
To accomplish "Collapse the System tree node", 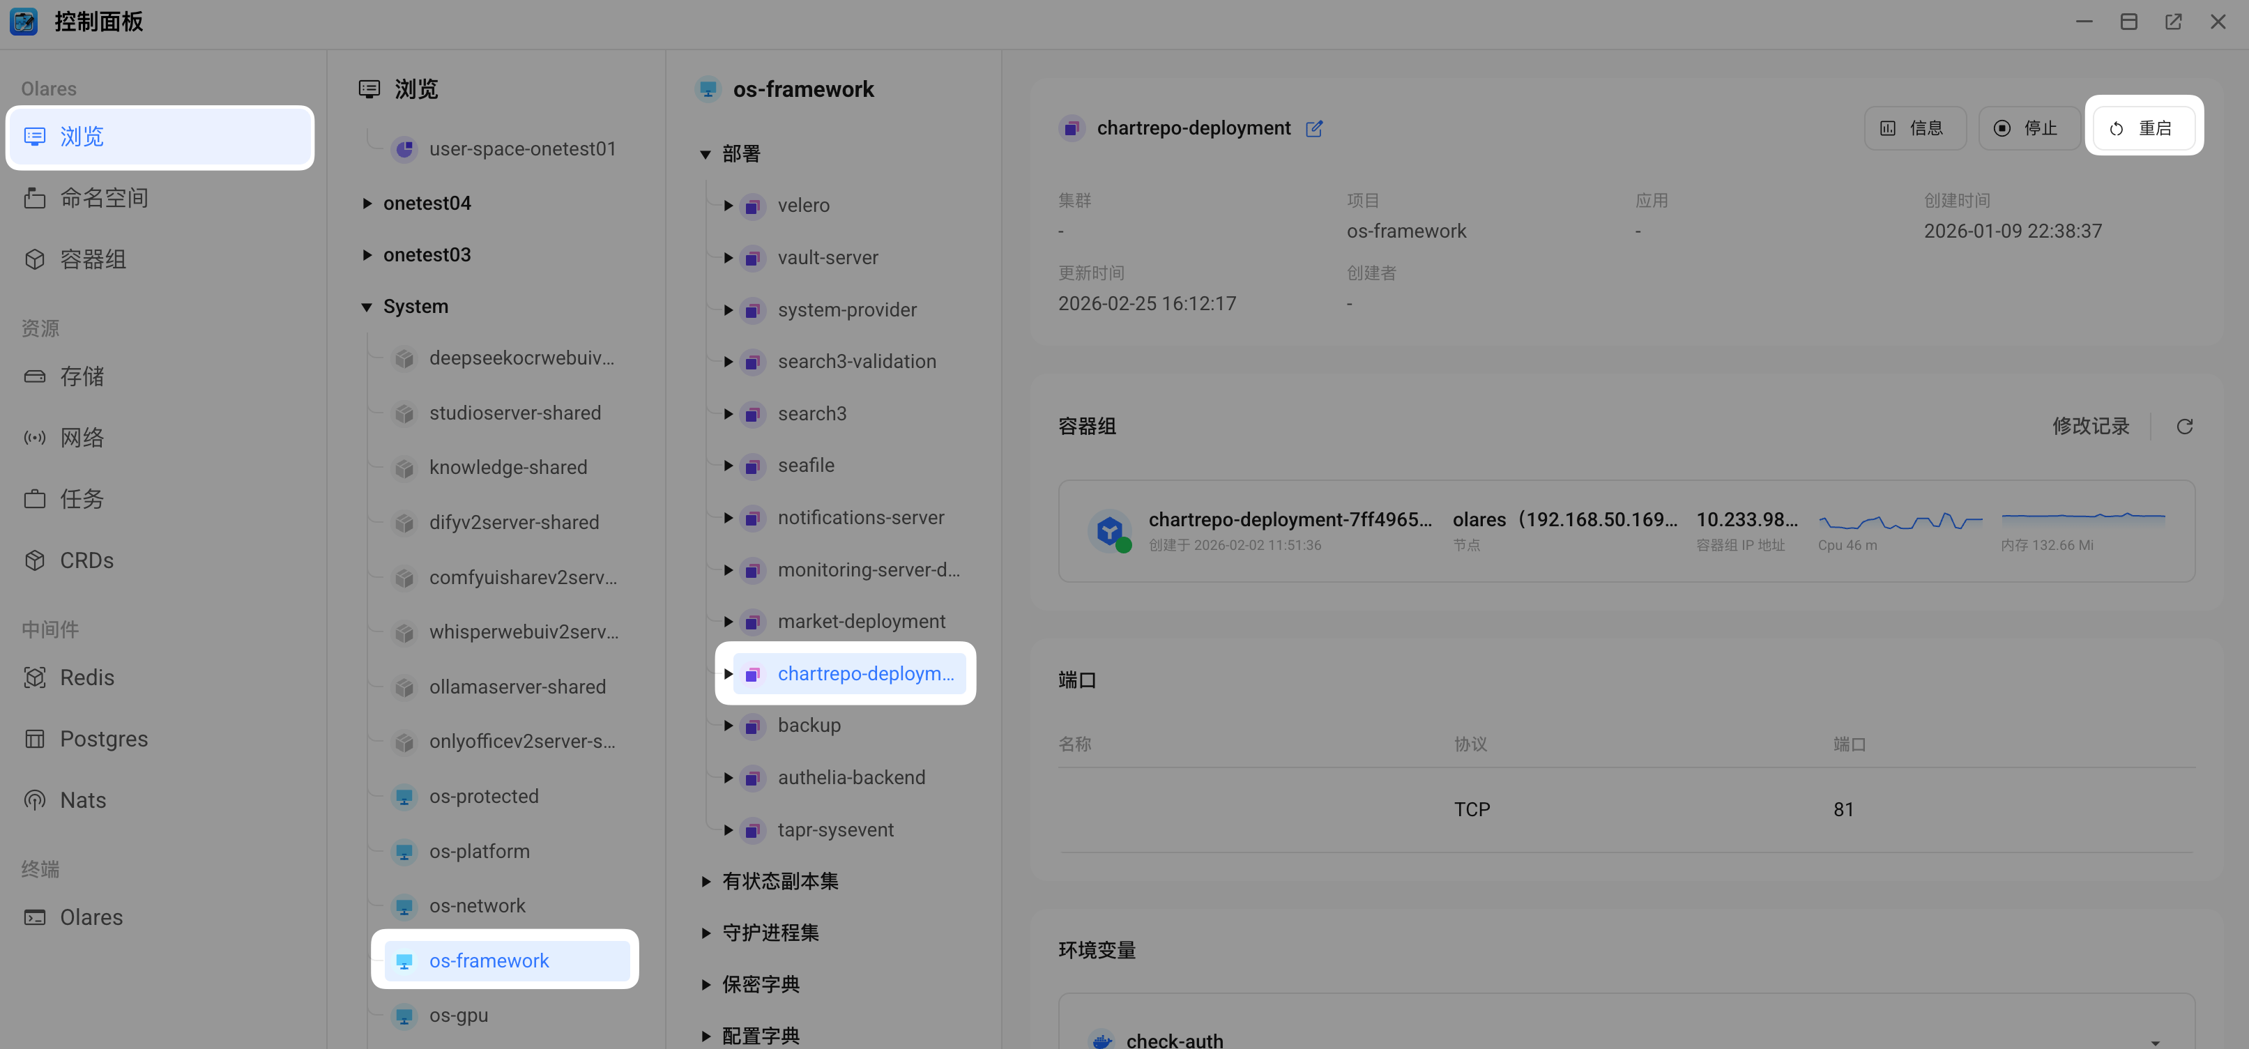I will tap(367, 307).
